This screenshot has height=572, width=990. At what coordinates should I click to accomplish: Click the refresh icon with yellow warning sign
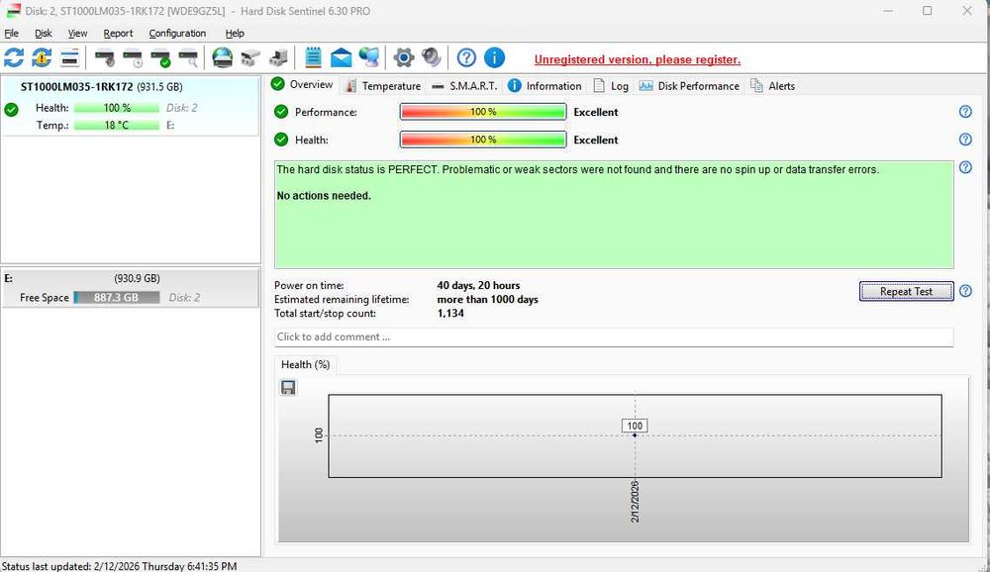[x=42, y=57]
